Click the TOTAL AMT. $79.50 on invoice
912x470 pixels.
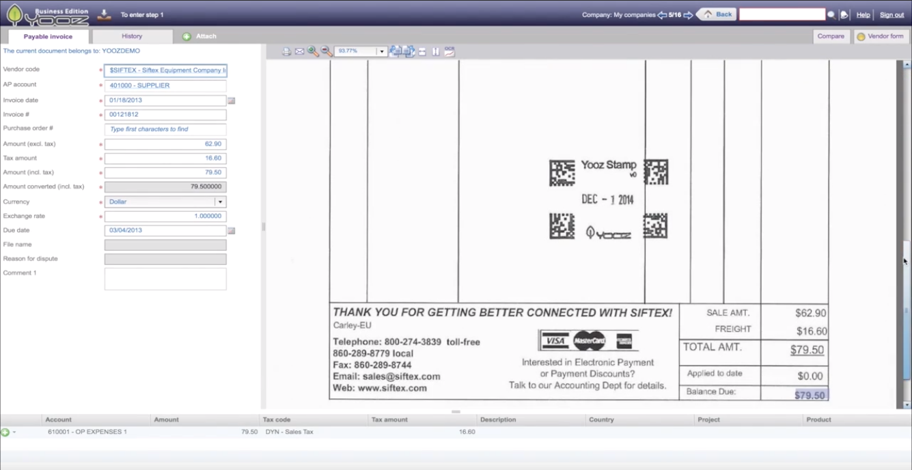coord(807,350)
